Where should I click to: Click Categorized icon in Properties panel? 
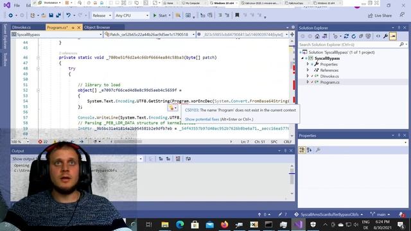click(302, 150)
